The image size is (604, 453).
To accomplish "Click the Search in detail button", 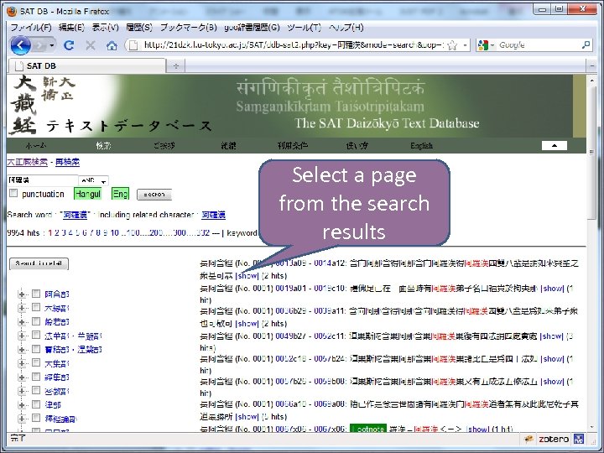I will [39, 263].
